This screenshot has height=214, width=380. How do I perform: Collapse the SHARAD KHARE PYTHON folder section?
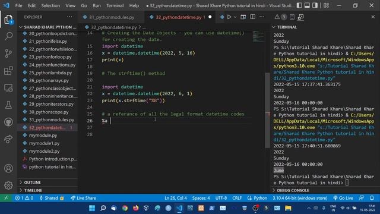[47, 27]
